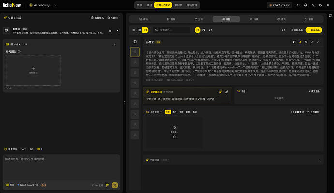
Task: Open the 分镜 section tab
Action: coord(199,19)
